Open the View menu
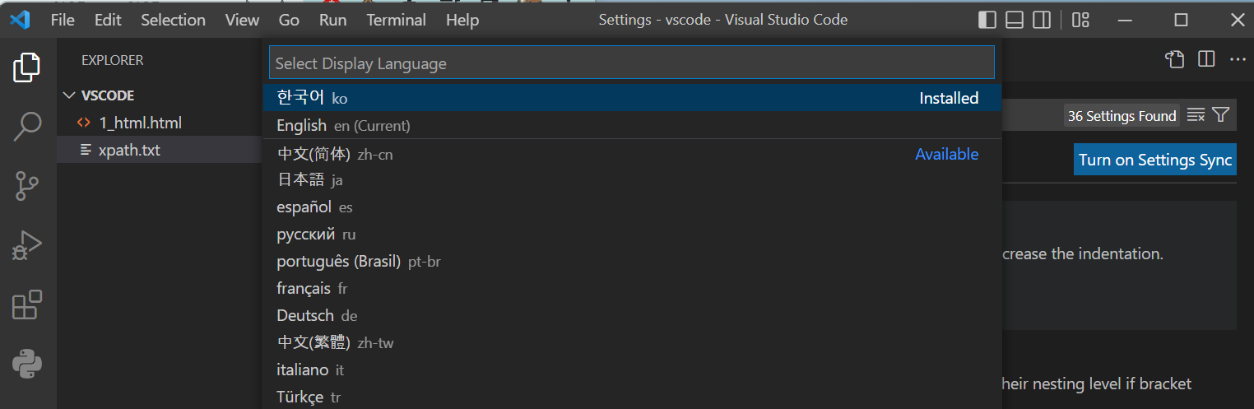The height and width of the screenshot is (409, 1254). point(242,20)
